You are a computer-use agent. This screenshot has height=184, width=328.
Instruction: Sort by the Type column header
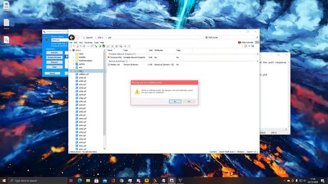(x=135, y=51)
